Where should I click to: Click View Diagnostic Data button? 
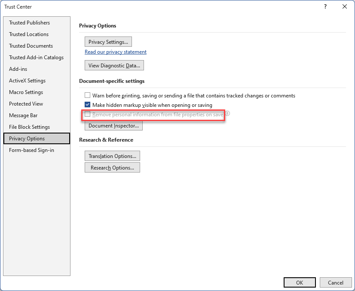114,65
